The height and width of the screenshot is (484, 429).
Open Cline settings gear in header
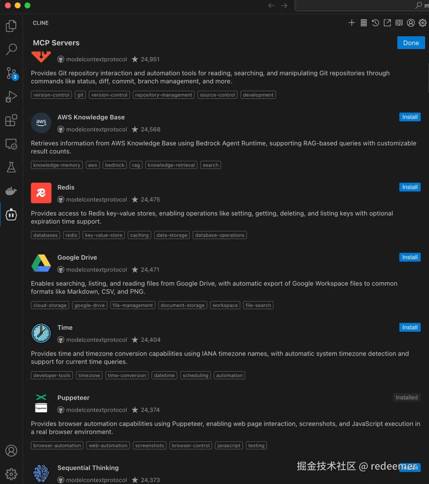tap(423, 23)
